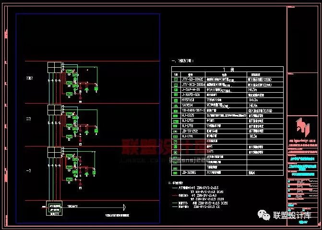Click the fire alarm controller box at the bottom
This screenshot has width=322, height=230.
54,207
